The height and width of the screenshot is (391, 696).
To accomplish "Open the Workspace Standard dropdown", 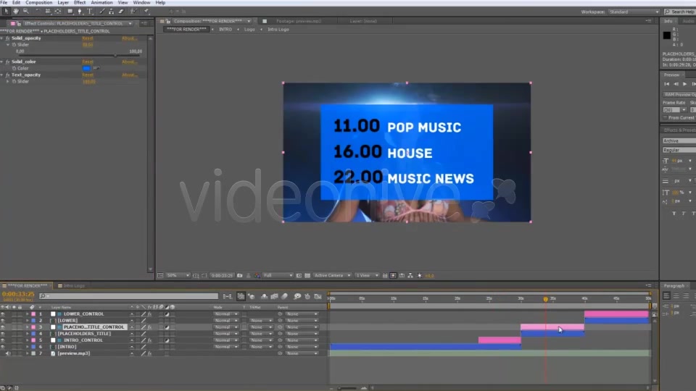I will click(634, 12).
